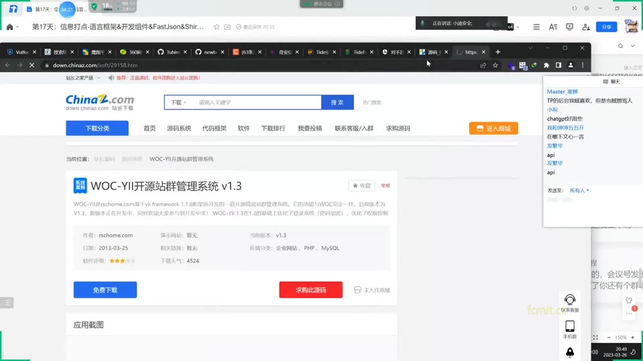This screenshot has height=361, width=643.
Task: Bookmark this page with the star icon
Action: (495, 65)
